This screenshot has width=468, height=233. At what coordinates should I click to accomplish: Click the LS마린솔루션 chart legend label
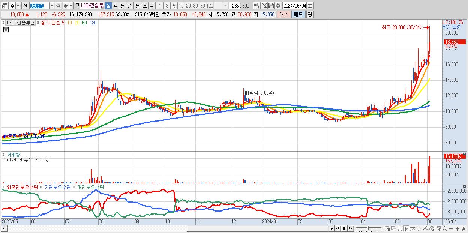click(x=21, y=23)
